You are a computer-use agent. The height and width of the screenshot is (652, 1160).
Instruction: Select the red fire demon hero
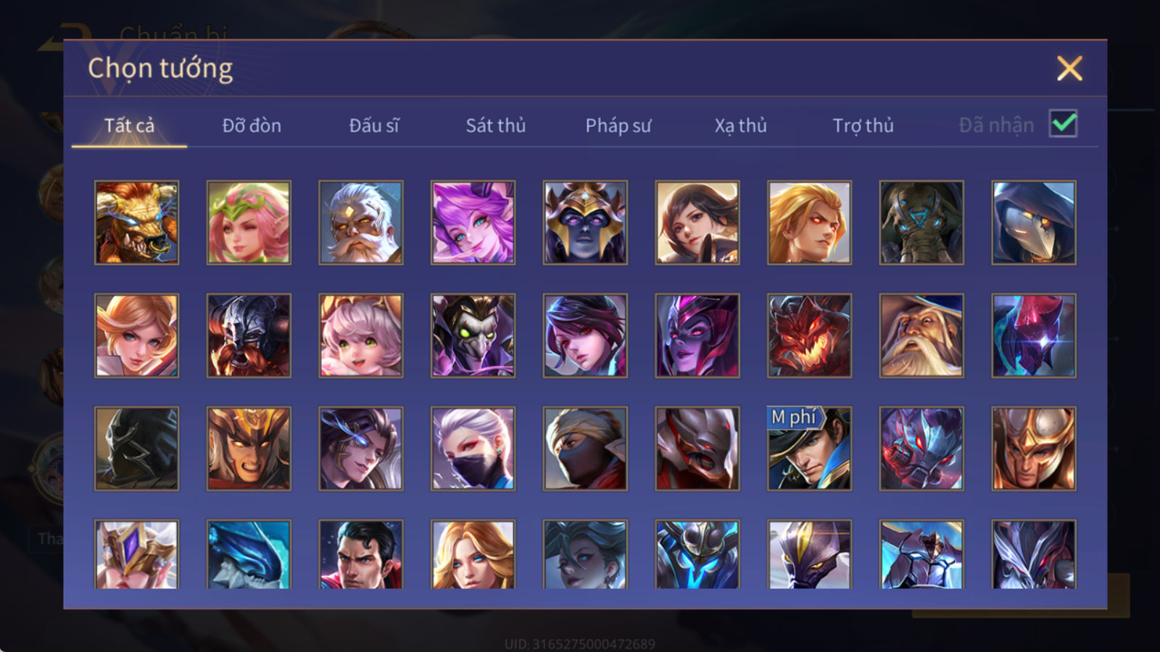[809, 335]
